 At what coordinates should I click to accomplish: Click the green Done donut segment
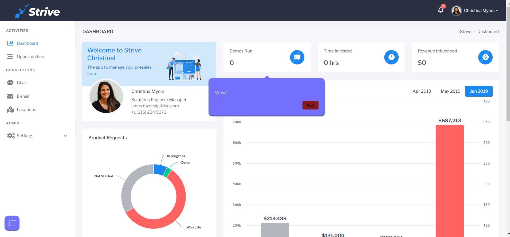pyautogui.click(x=167, y=173)
